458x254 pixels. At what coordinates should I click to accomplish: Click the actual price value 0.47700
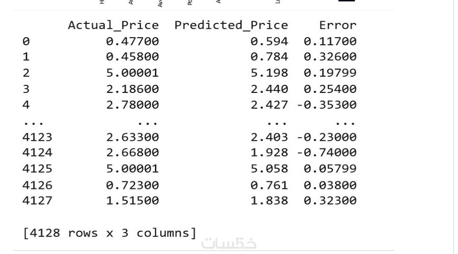[x=132, y=41]
